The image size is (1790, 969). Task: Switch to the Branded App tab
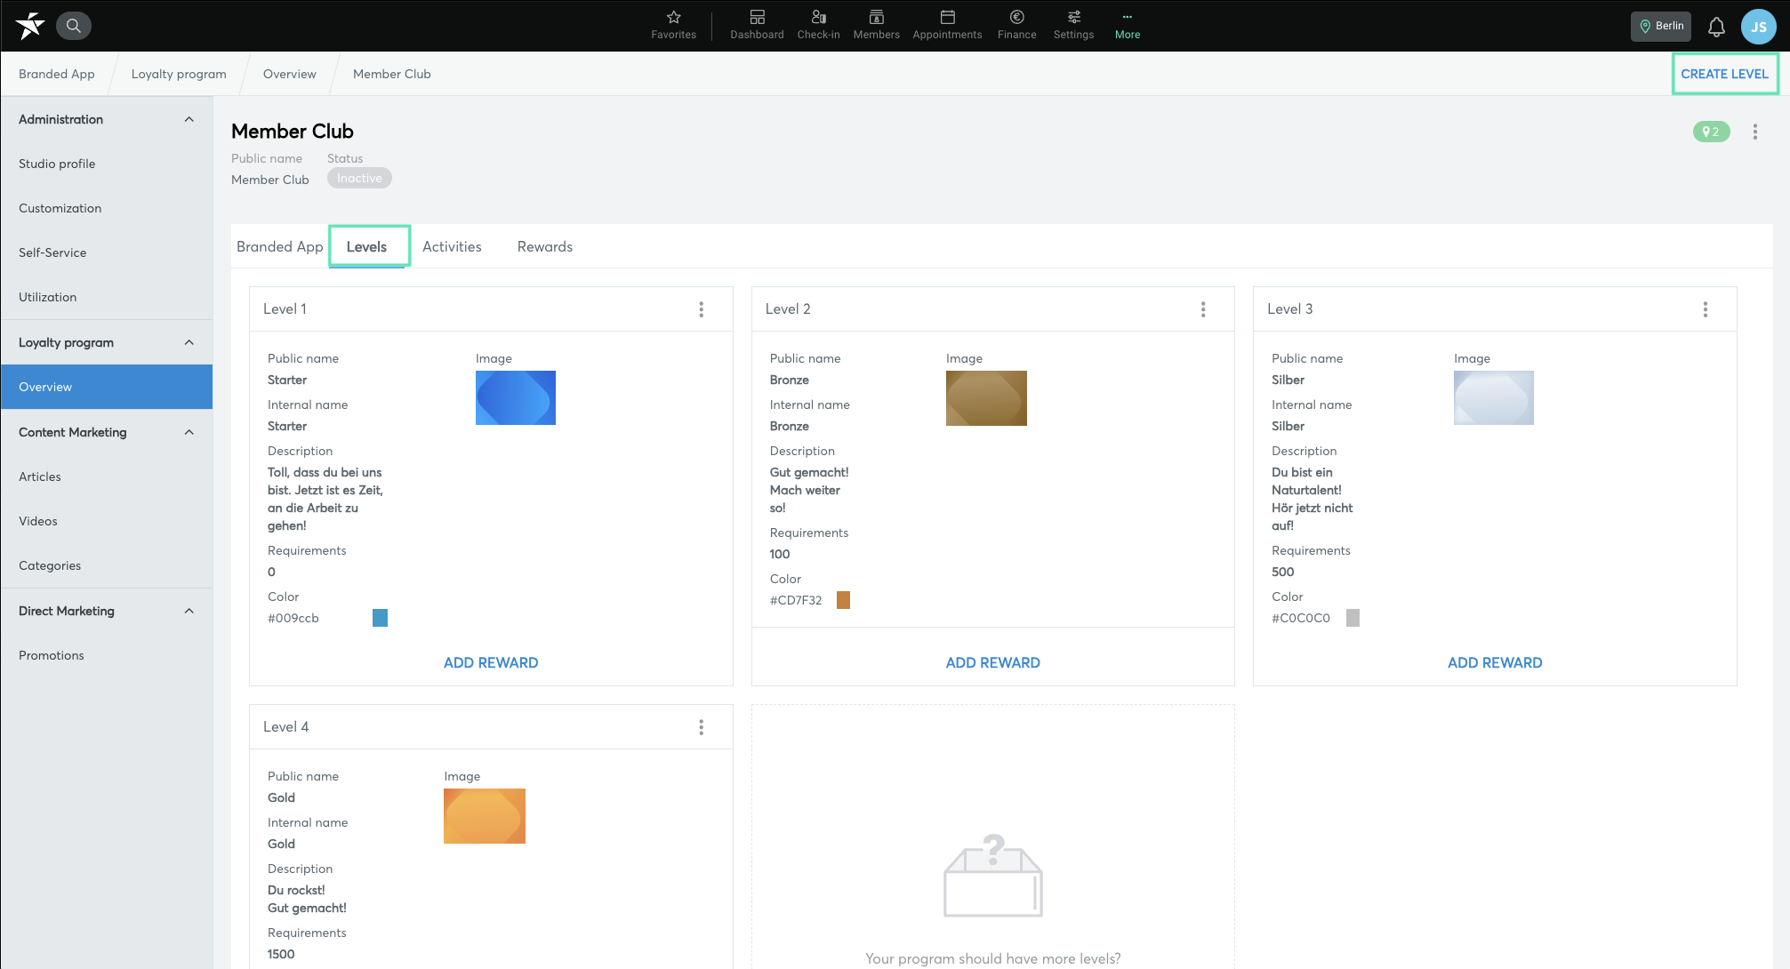tap(279, 246)
